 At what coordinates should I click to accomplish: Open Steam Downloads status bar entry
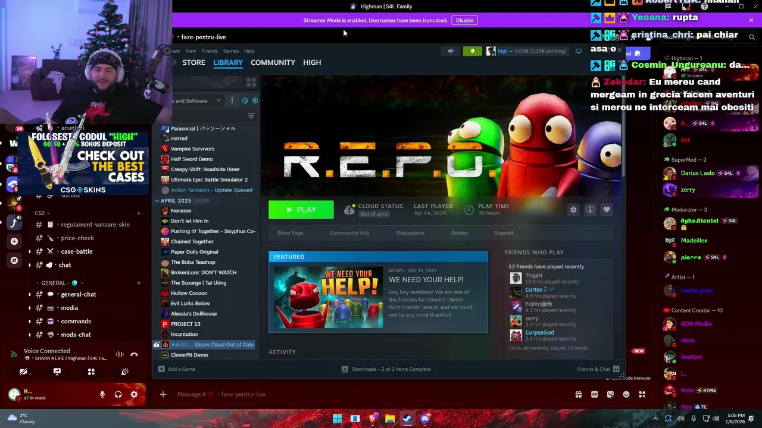coord(386,369)
